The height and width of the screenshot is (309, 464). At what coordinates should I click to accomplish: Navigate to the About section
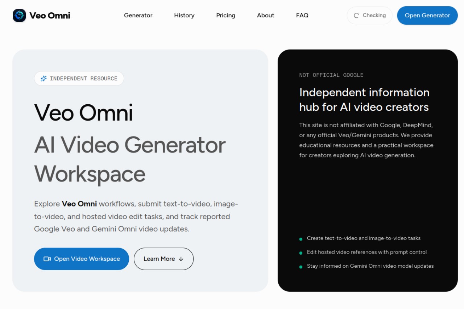click(266, 16)
